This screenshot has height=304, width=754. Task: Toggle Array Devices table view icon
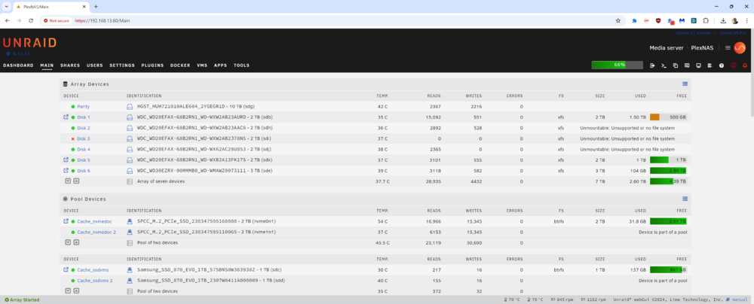[685, 84]
